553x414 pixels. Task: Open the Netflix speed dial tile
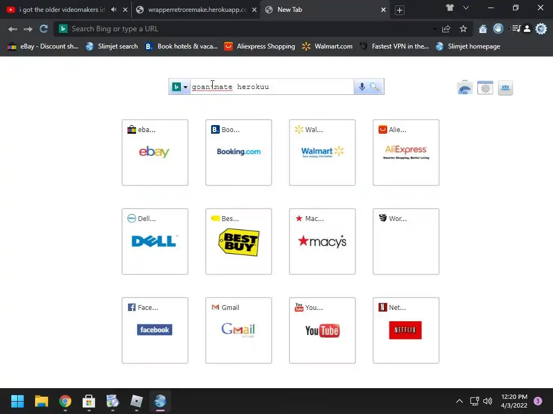[x=406, y=330]
